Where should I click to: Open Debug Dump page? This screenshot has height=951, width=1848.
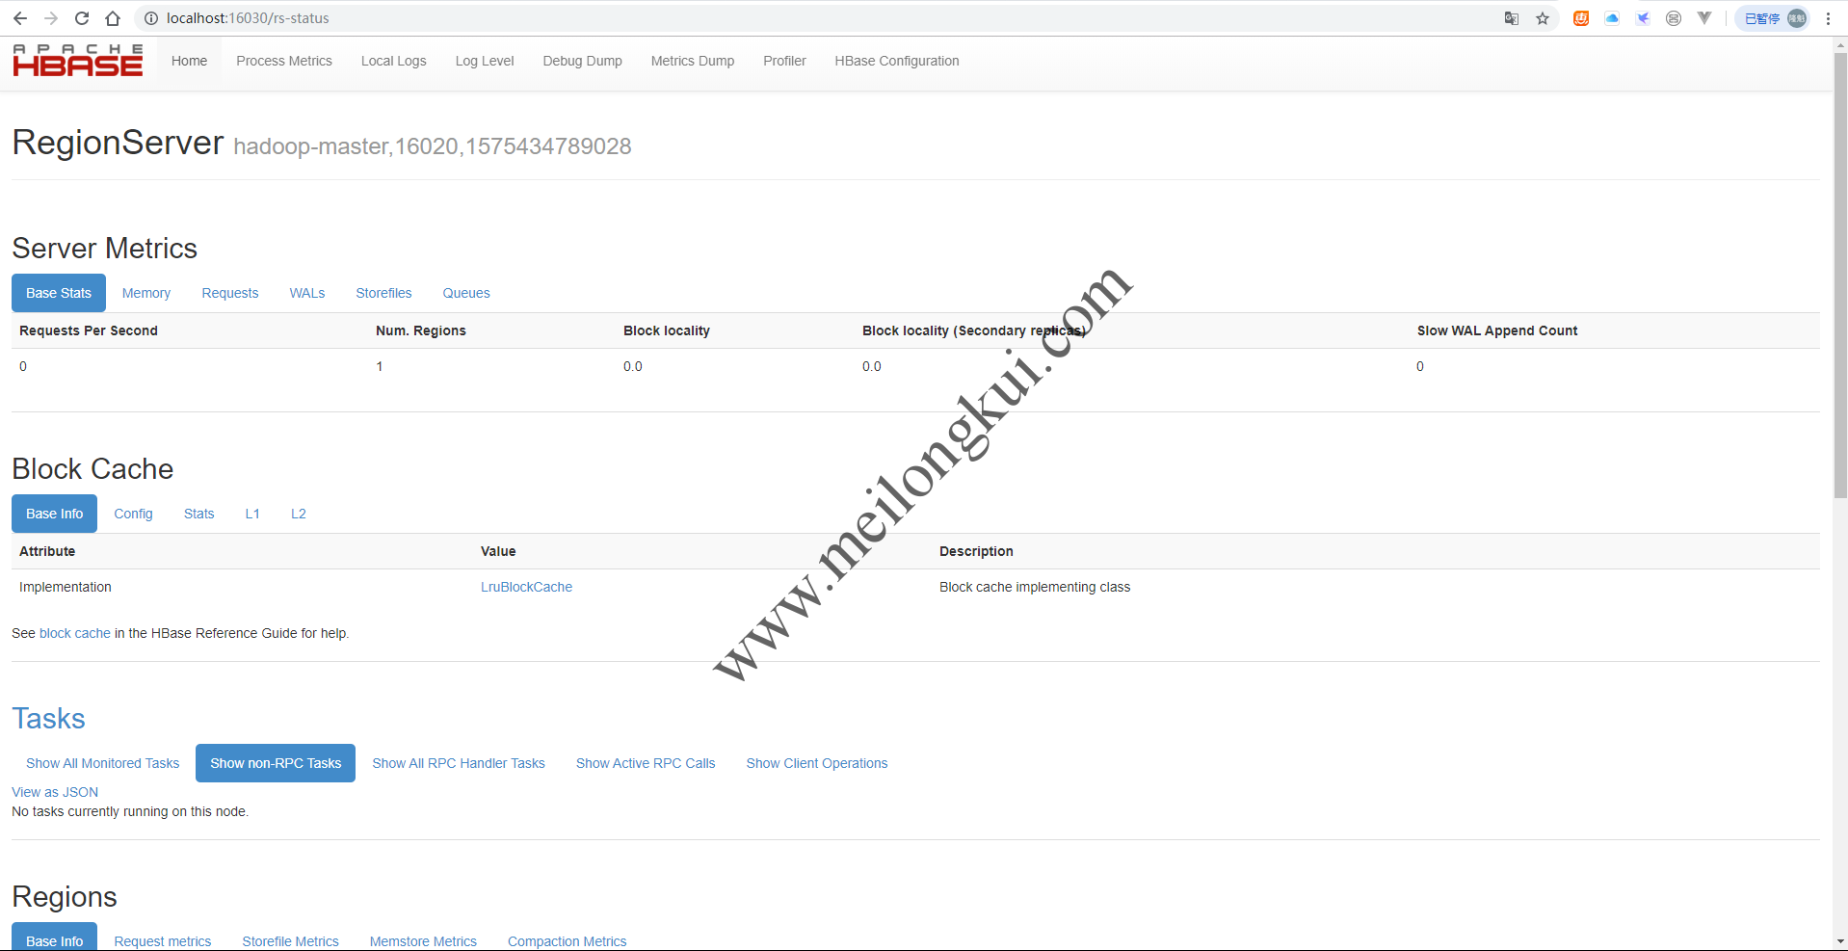click(582, 61)
